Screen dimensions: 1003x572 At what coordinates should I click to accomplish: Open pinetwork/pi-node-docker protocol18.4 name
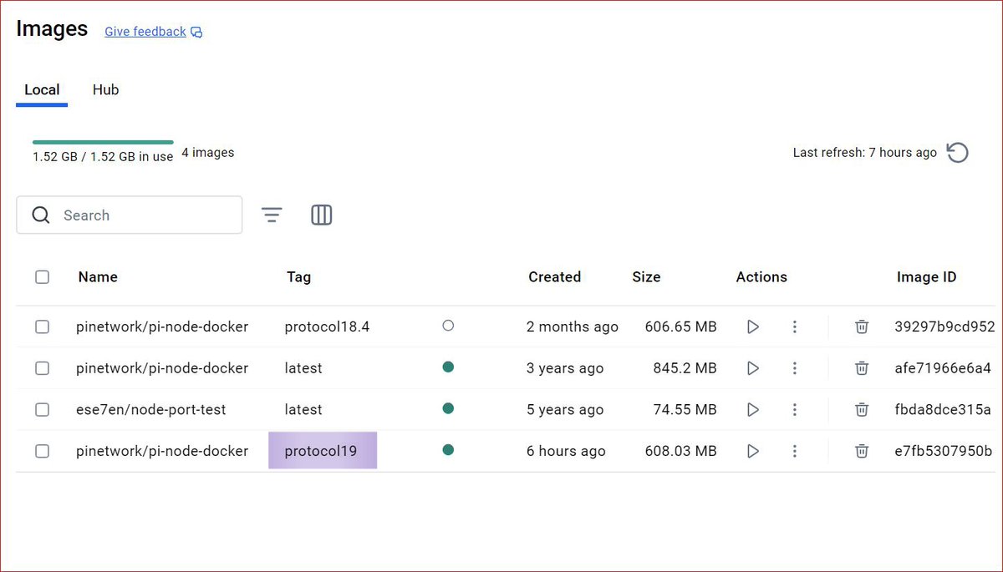pos(162,326)
